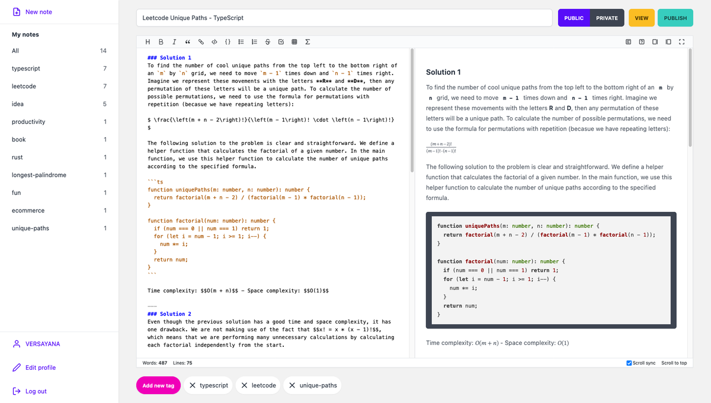Click the PUBLISH button
This screenshot has height=403, width=711.
[675, 18]
